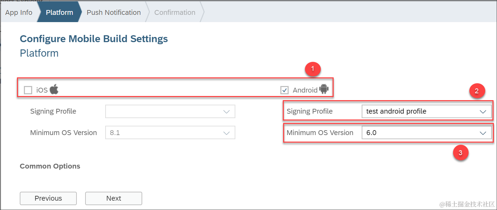This screenshot has height=210, width=497.
Task: Open the Push Notification step
Action: pyautogui.click(x=114, y=12)
